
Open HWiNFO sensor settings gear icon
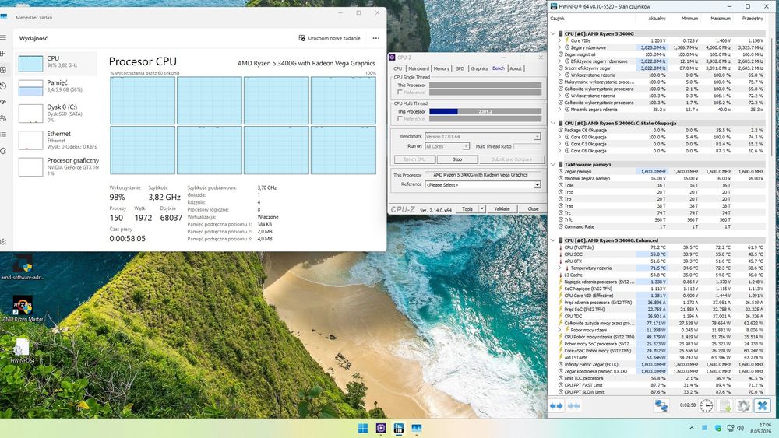tap(743, 405)
